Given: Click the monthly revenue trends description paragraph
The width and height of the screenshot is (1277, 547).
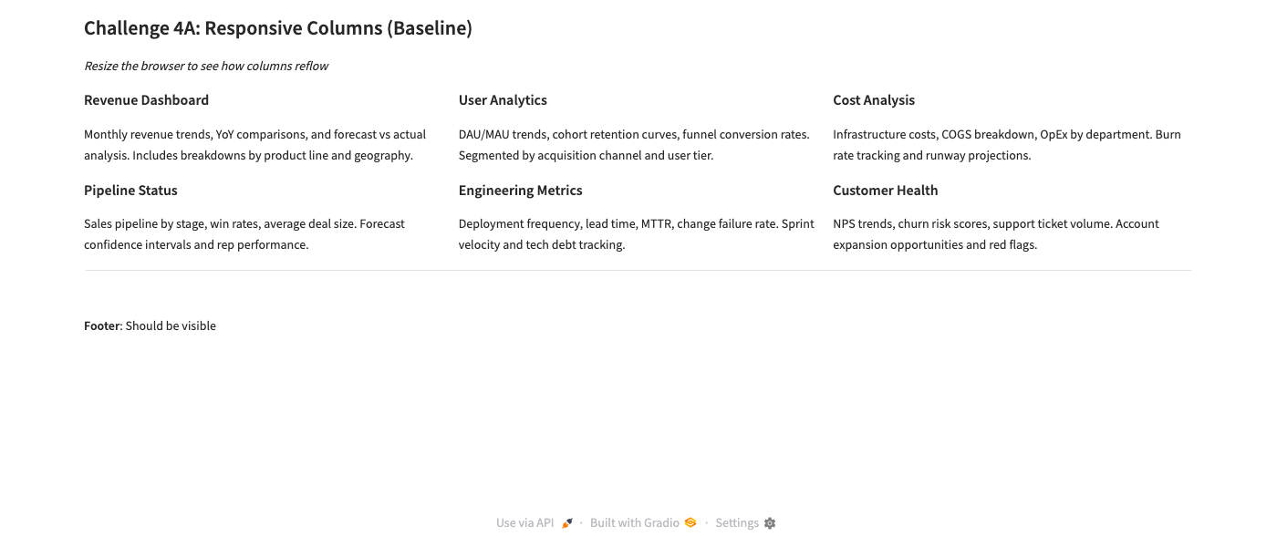Looking at the screenshot, I should 254,145.
